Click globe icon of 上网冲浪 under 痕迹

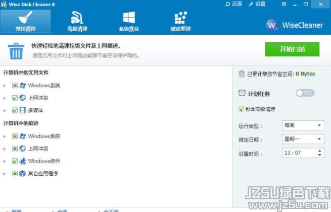23,149
